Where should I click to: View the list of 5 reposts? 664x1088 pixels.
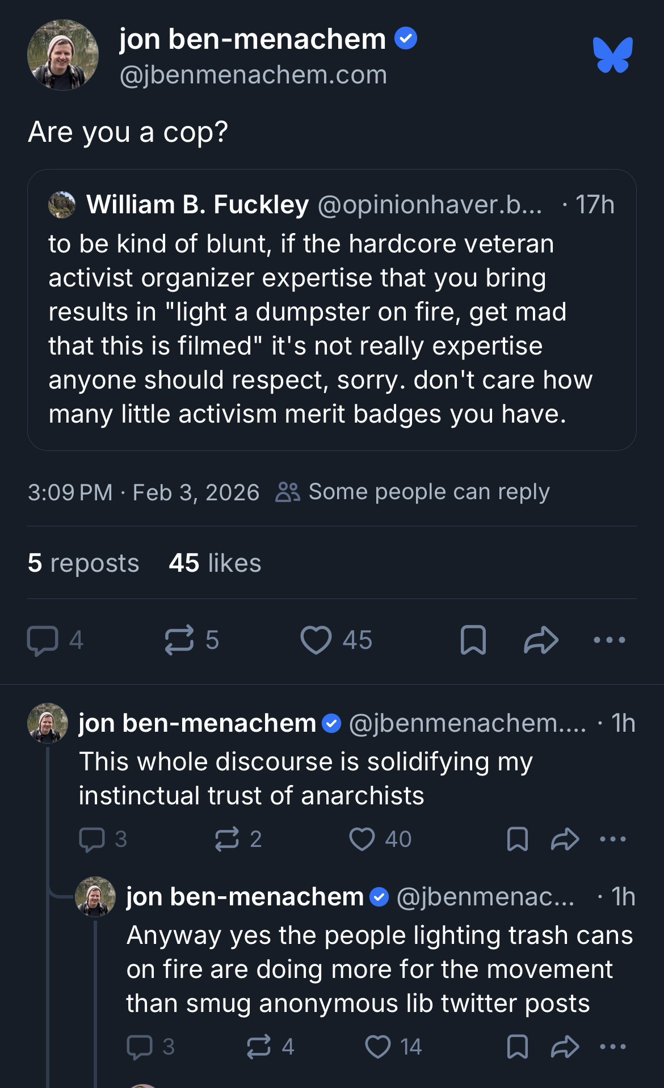pos(83,563)
